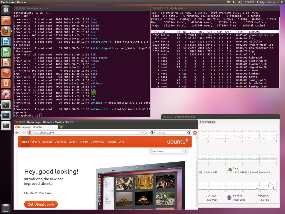Click the Firefox back arrow button
285x214 pixels.
click(17, 133)
